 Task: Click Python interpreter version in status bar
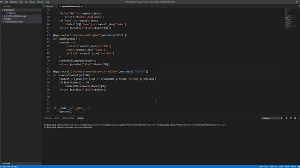point(5,167)
